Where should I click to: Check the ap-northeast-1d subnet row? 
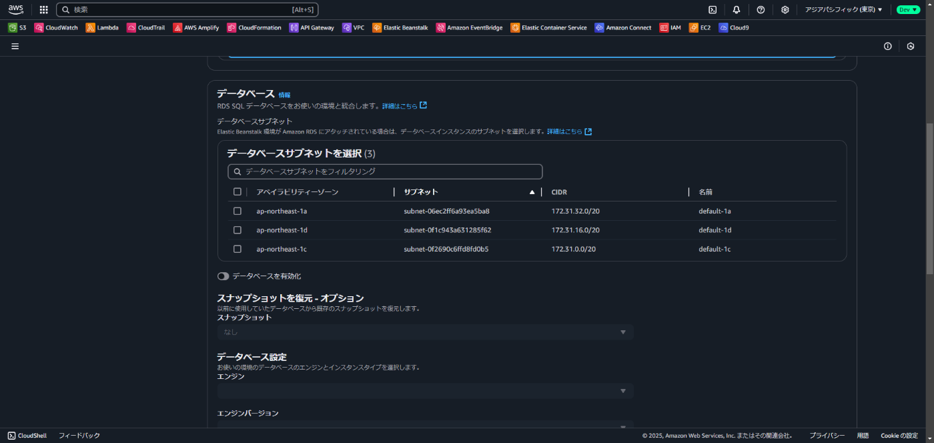[x=238, y=230]
